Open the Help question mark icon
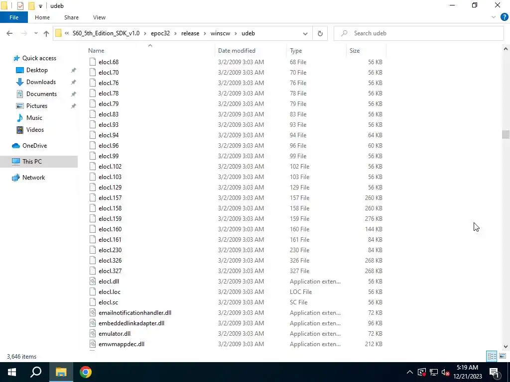 point(504,17)
